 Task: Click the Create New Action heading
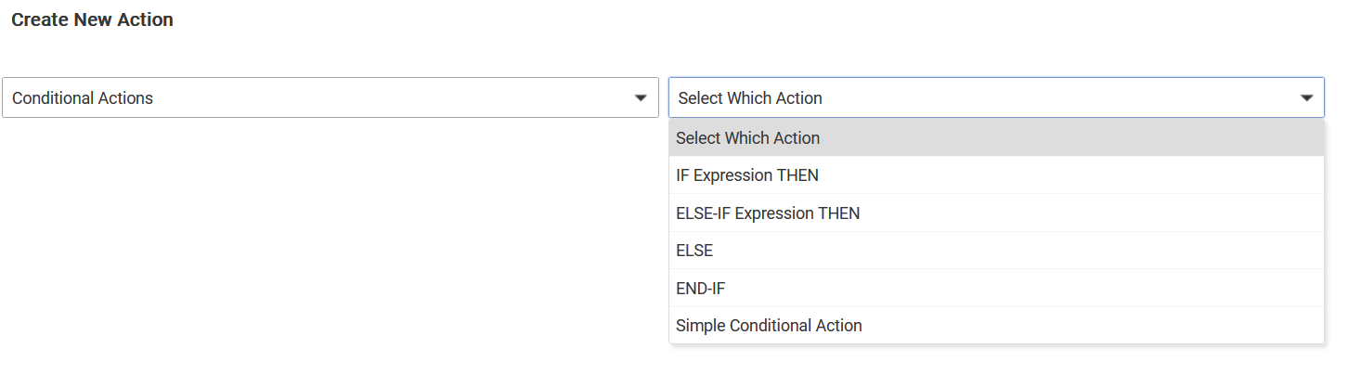[x=92, y=19]
